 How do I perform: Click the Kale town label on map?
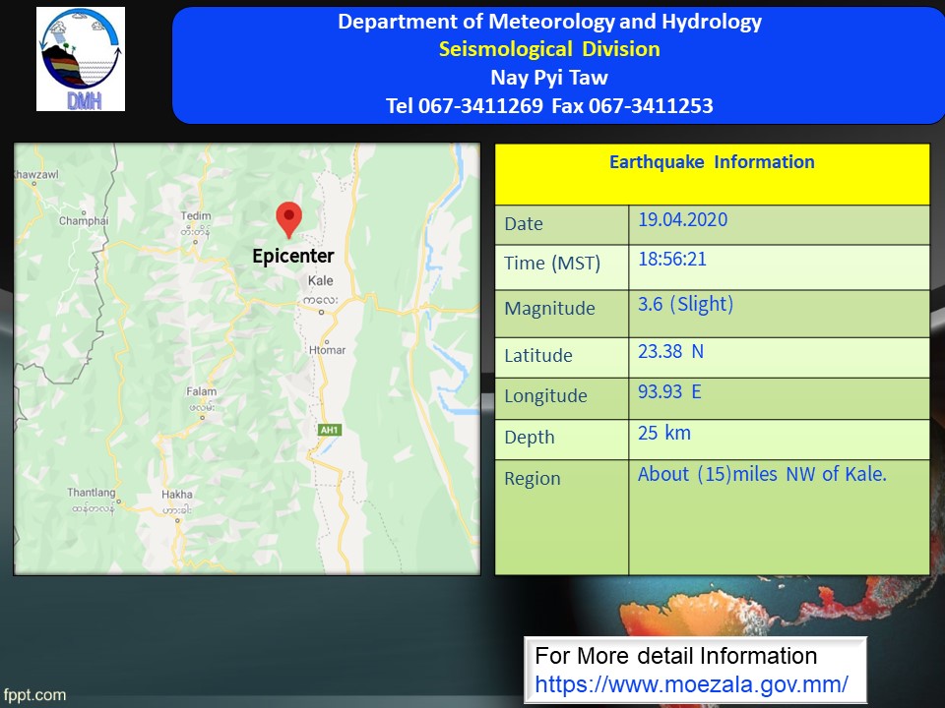(320, 280)
